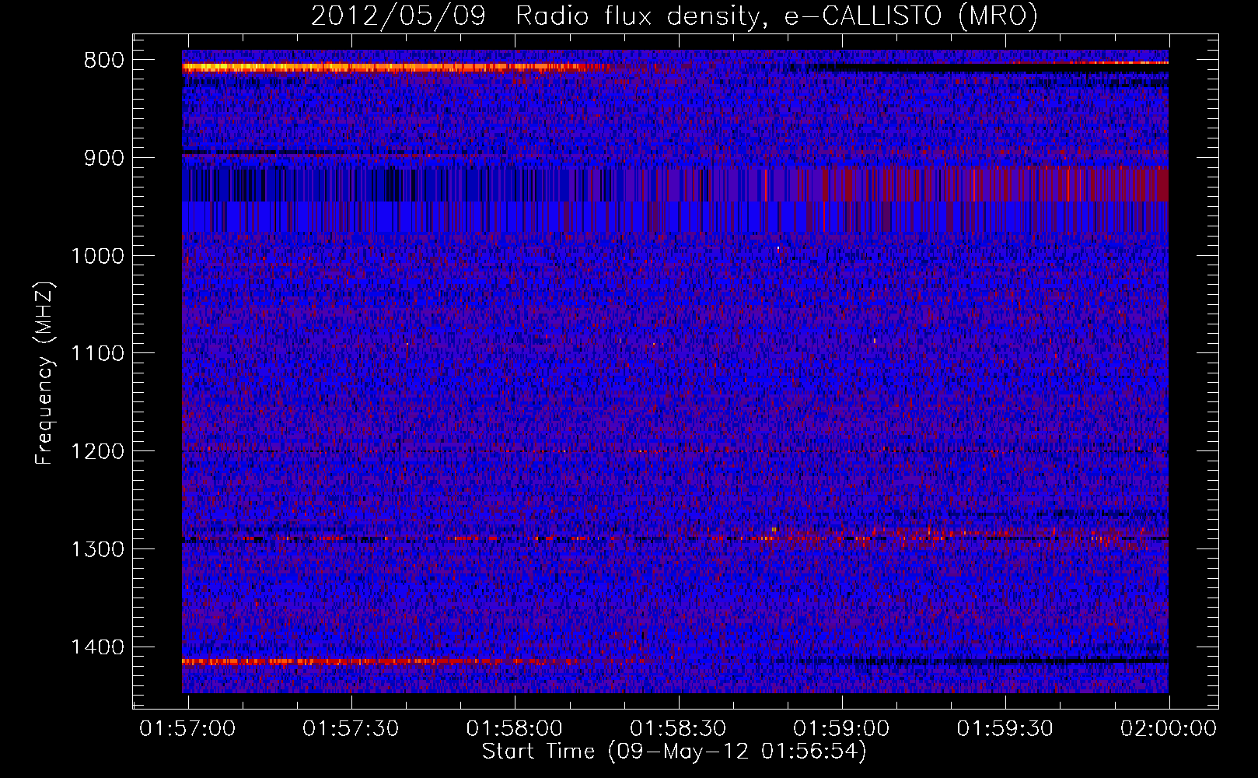Click the 'Start Time (09-May-12 01:56:54)' label
The height and width of the screenshot is (778, 1258).
click(674, 752)
